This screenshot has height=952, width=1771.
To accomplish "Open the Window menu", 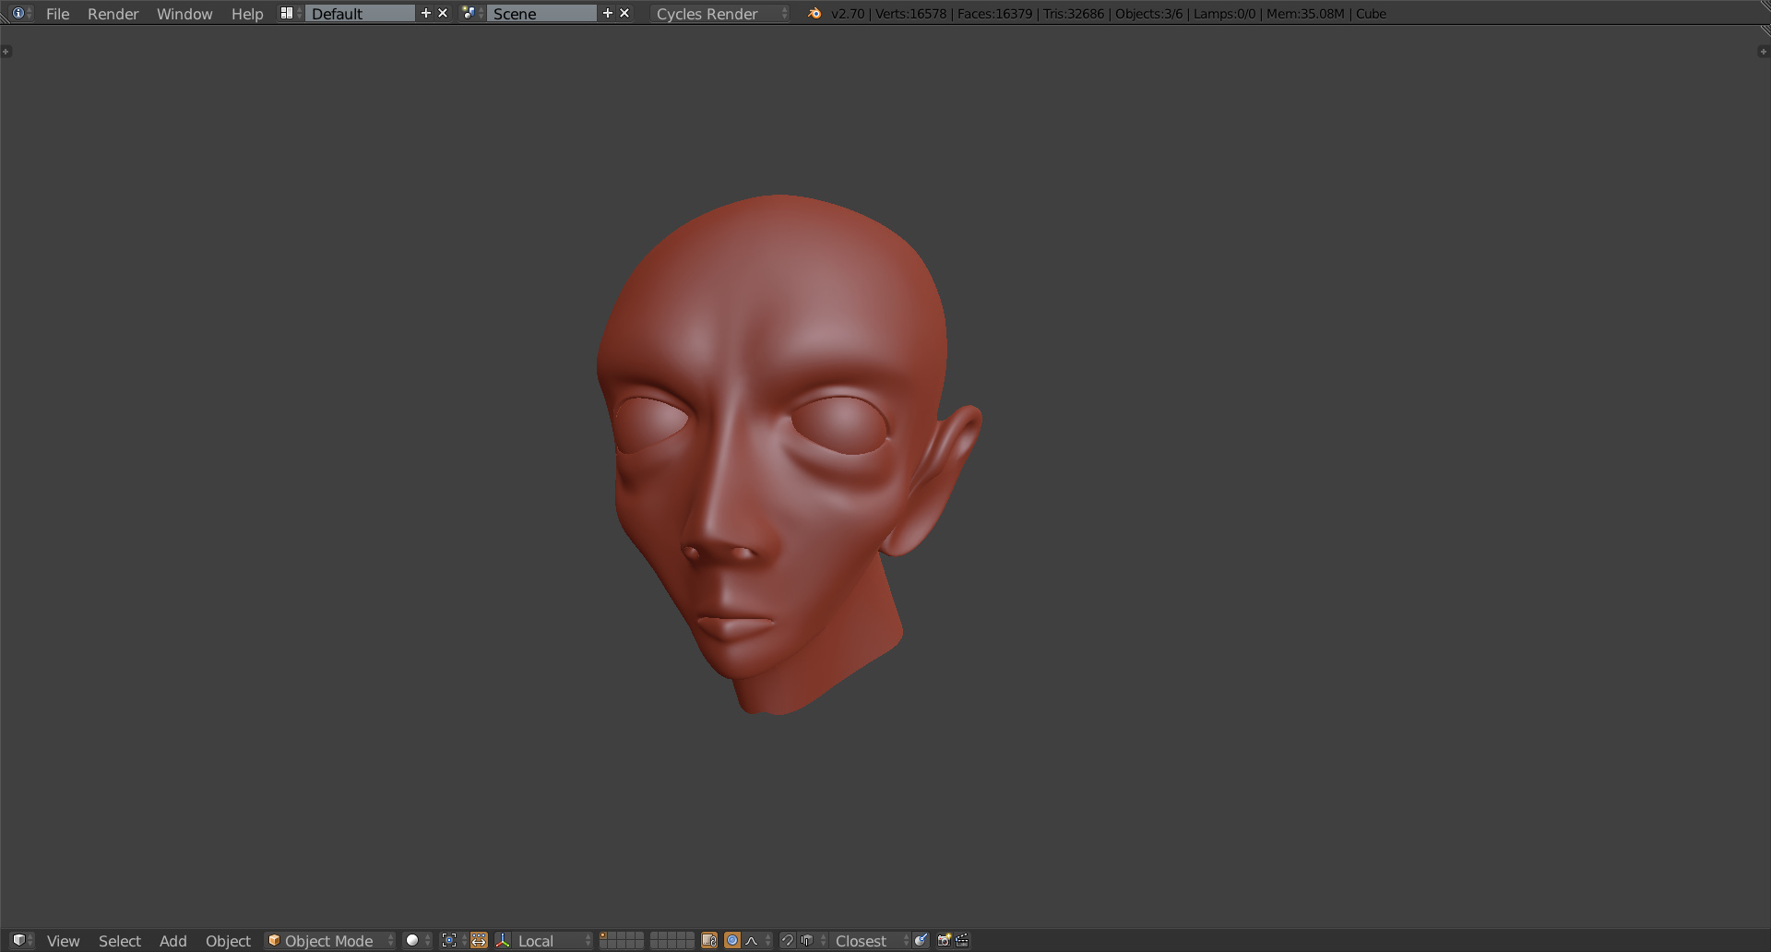I will point(184,14).
